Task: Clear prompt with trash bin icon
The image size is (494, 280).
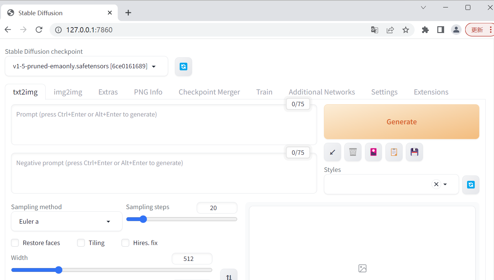Action: click(x=353, y=152)
